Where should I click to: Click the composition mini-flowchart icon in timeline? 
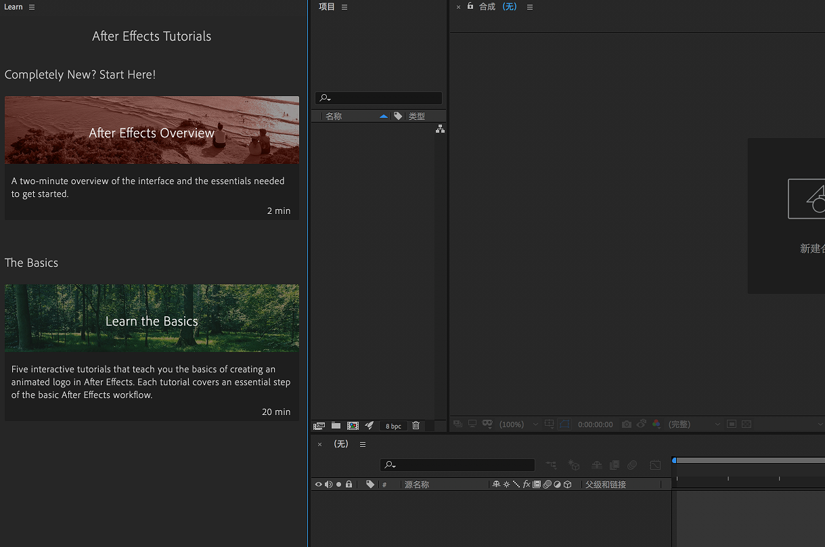coord(552,465)
